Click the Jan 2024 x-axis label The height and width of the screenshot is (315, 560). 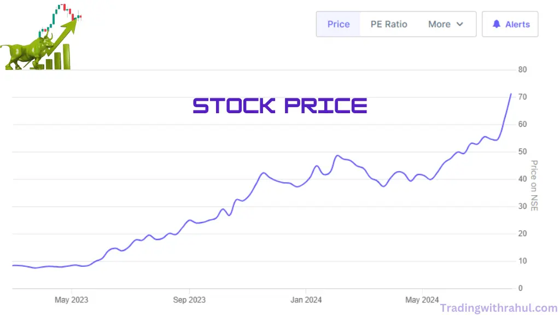(306, 300)
